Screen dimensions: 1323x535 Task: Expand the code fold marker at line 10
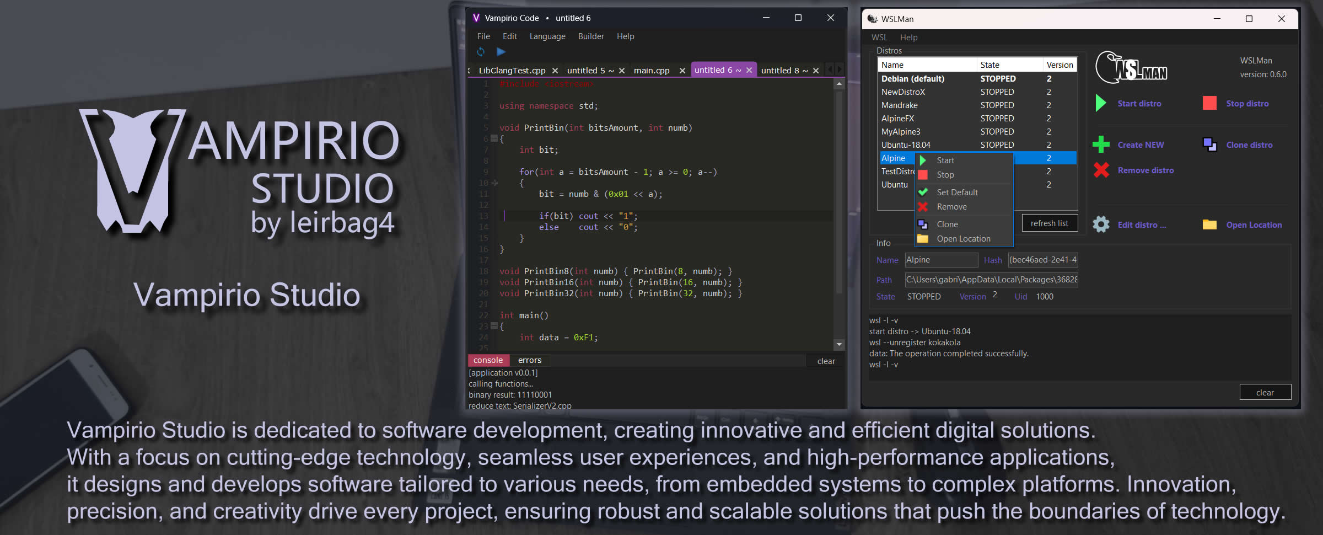pos(494,183)
